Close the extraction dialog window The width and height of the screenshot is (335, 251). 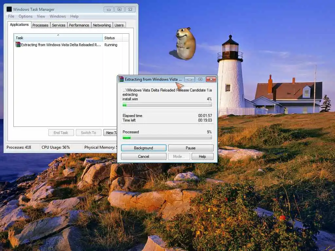(211, 79)
